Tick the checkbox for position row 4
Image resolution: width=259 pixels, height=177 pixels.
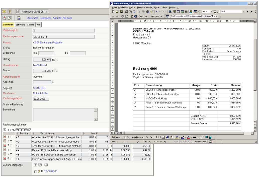click(x=11, y=150)
